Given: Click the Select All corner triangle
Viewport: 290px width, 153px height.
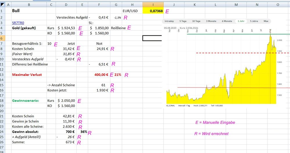Looking at the screenshot, I should tap(3, 4).
